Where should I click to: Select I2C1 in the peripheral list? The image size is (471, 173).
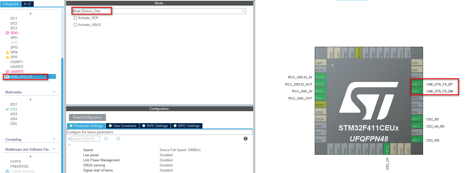(x=14, y=18)
